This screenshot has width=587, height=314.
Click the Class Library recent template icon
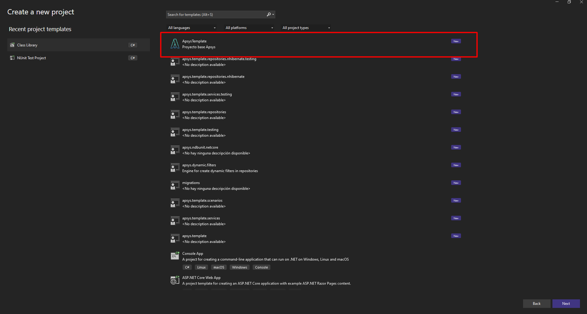(12, 45)
